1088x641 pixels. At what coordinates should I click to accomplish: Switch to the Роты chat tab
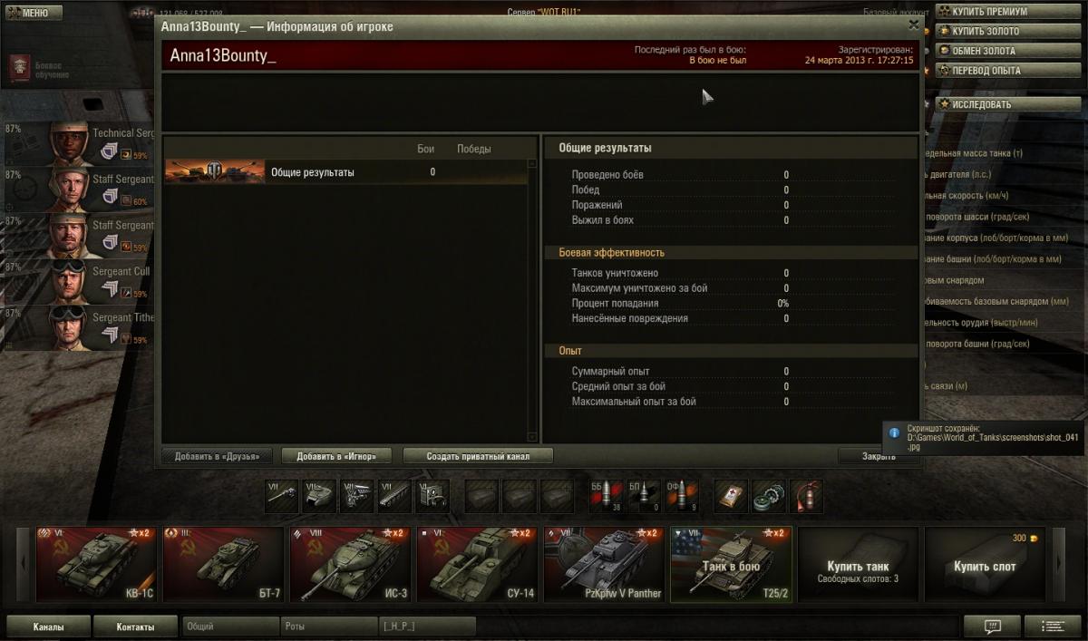(x=329, y=626)
